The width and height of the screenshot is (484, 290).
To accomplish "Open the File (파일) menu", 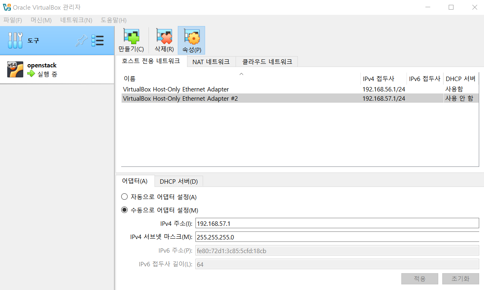I will (x=13, y=20).
